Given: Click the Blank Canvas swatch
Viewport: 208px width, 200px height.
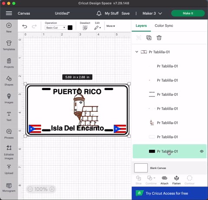Looking at the screenshot, I should point(141,168).
